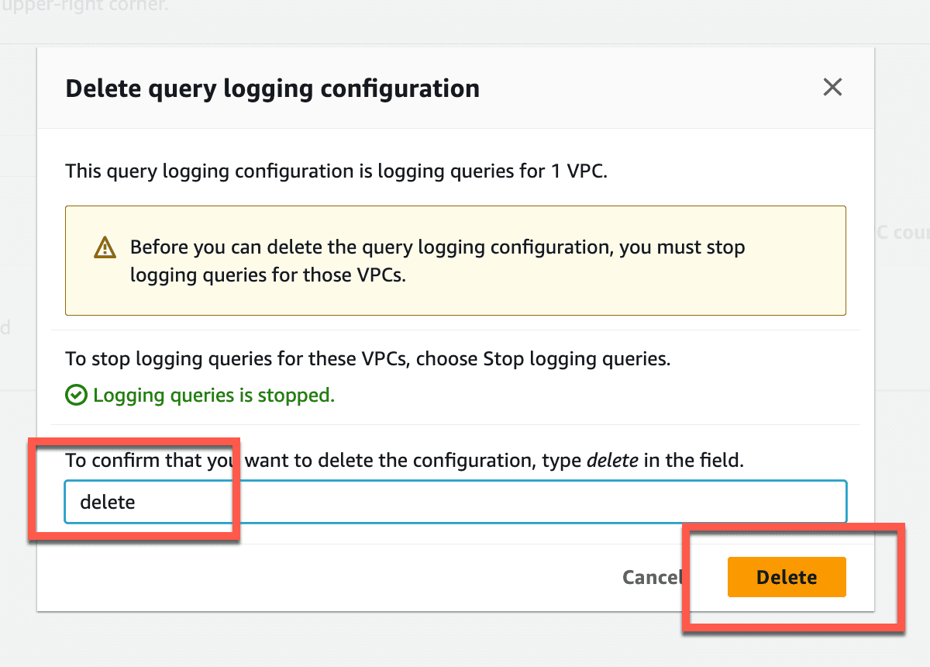The width and height of the screenshot is (930, 667).
Task: Click the dialog title Delete query logging configuration
Action: [x=273, y=88]
